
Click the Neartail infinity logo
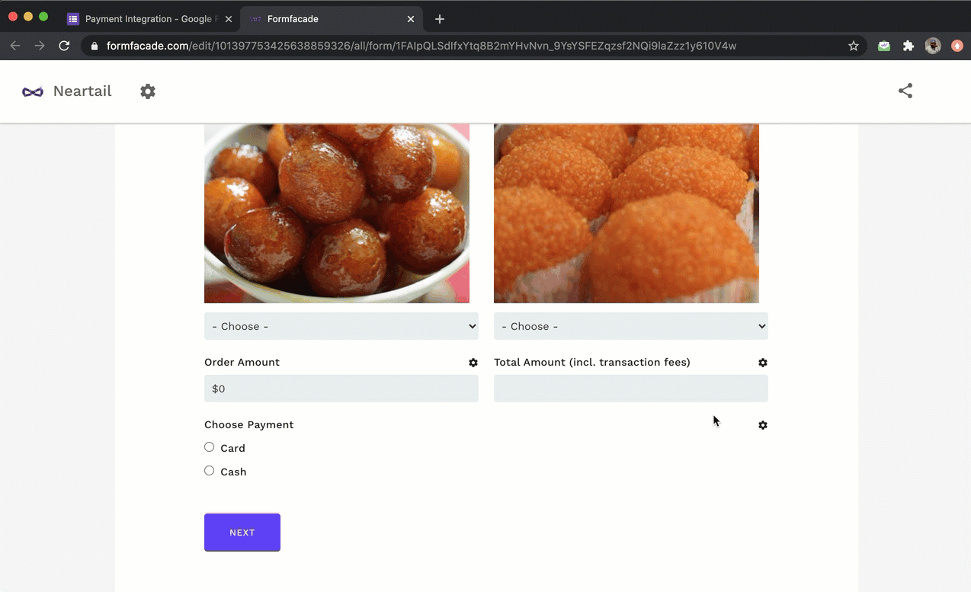click(x=33, y=91)
